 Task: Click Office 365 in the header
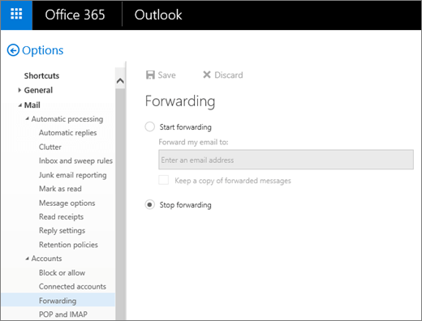tap(75, 15)
